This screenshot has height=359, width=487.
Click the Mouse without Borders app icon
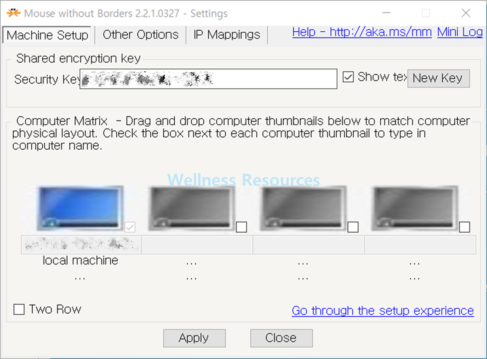[14, 13]
